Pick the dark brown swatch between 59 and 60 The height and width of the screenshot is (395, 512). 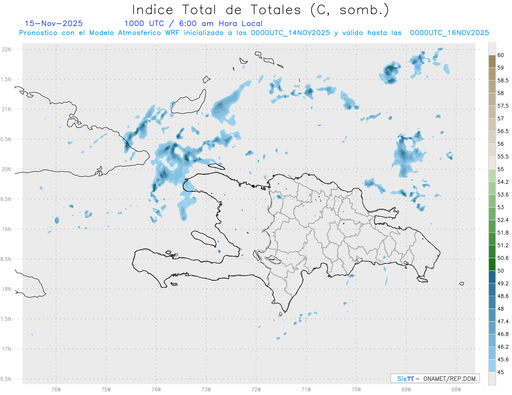492,61
